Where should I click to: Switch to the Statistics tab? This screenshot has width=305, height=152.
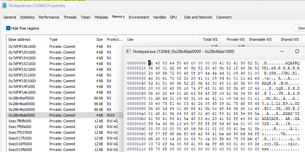point(27,17)
